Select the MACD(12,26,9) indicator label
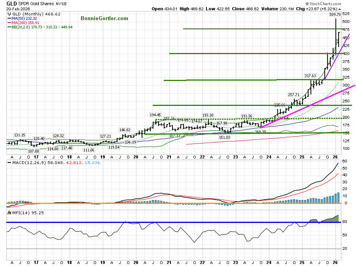This screenshot has height=266, width=356. (x=23, y=162)
